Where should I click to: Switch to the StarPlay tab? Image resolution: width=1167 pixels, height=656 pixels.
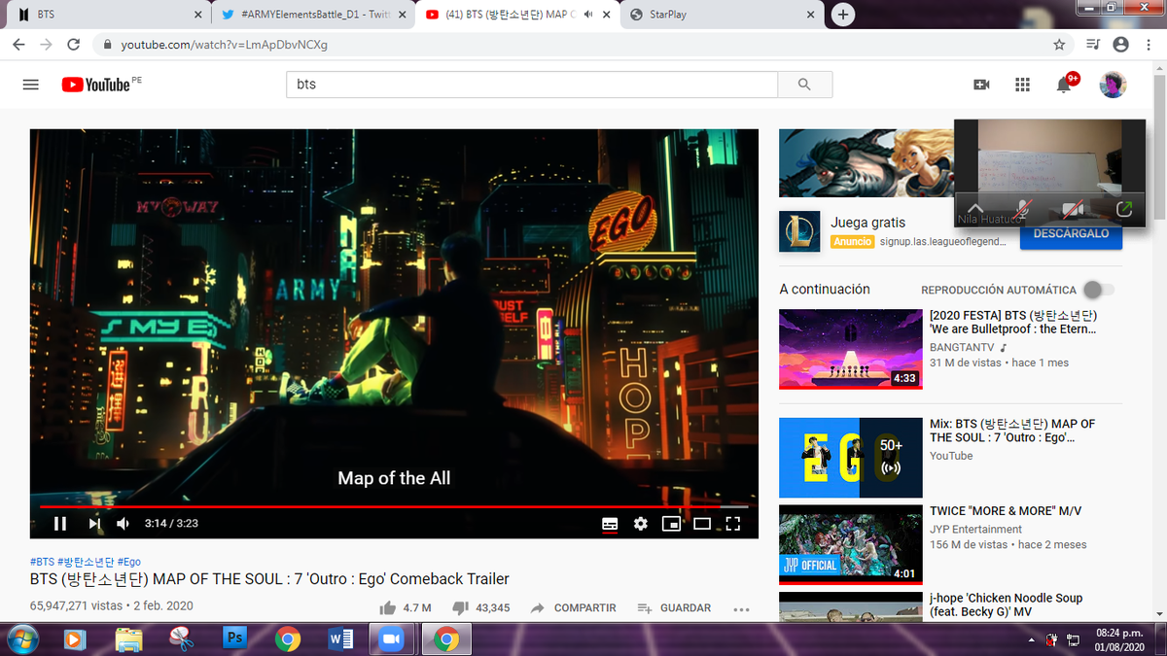click(722, 15)
